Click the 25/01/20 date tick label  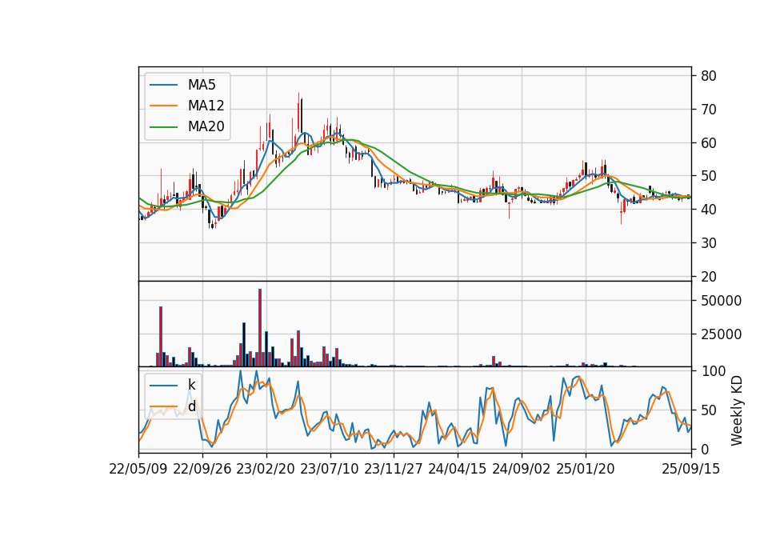(x=586, y=469)
